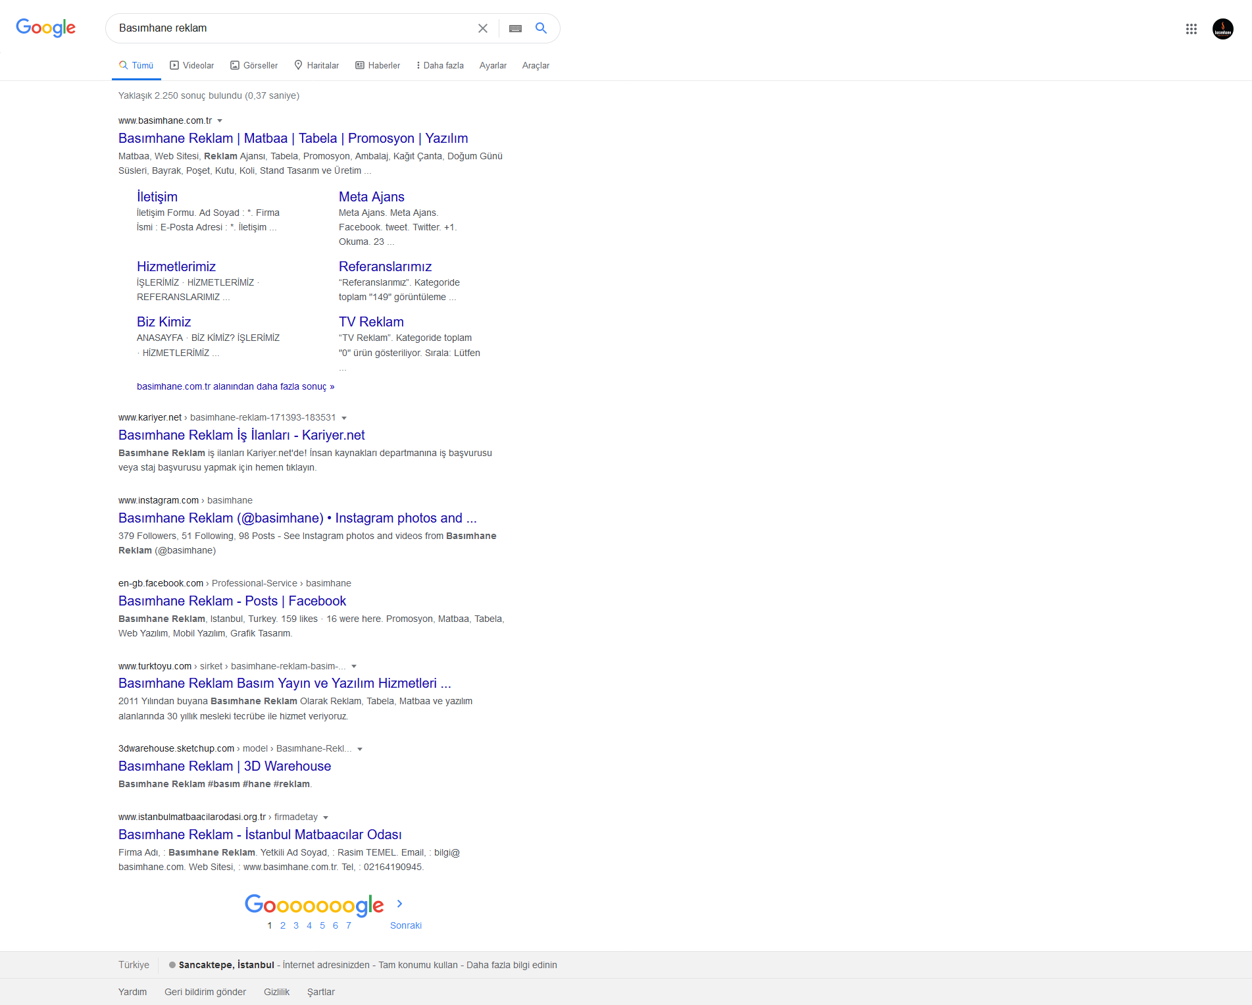Open 'Basımhane Reklam | Matbaa | Tabela' result

click(x=293, y=138)
